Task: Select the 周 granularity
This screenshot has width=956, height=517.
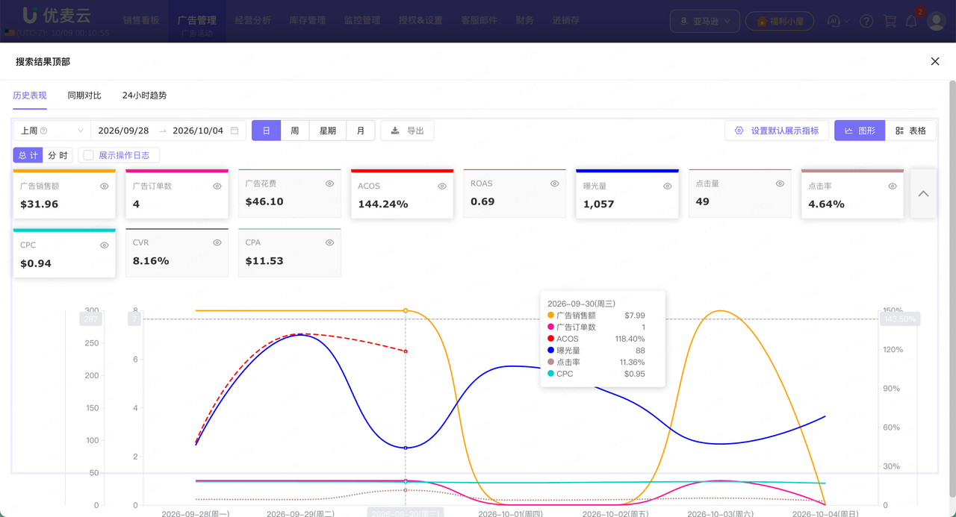Action: (295, 131)
